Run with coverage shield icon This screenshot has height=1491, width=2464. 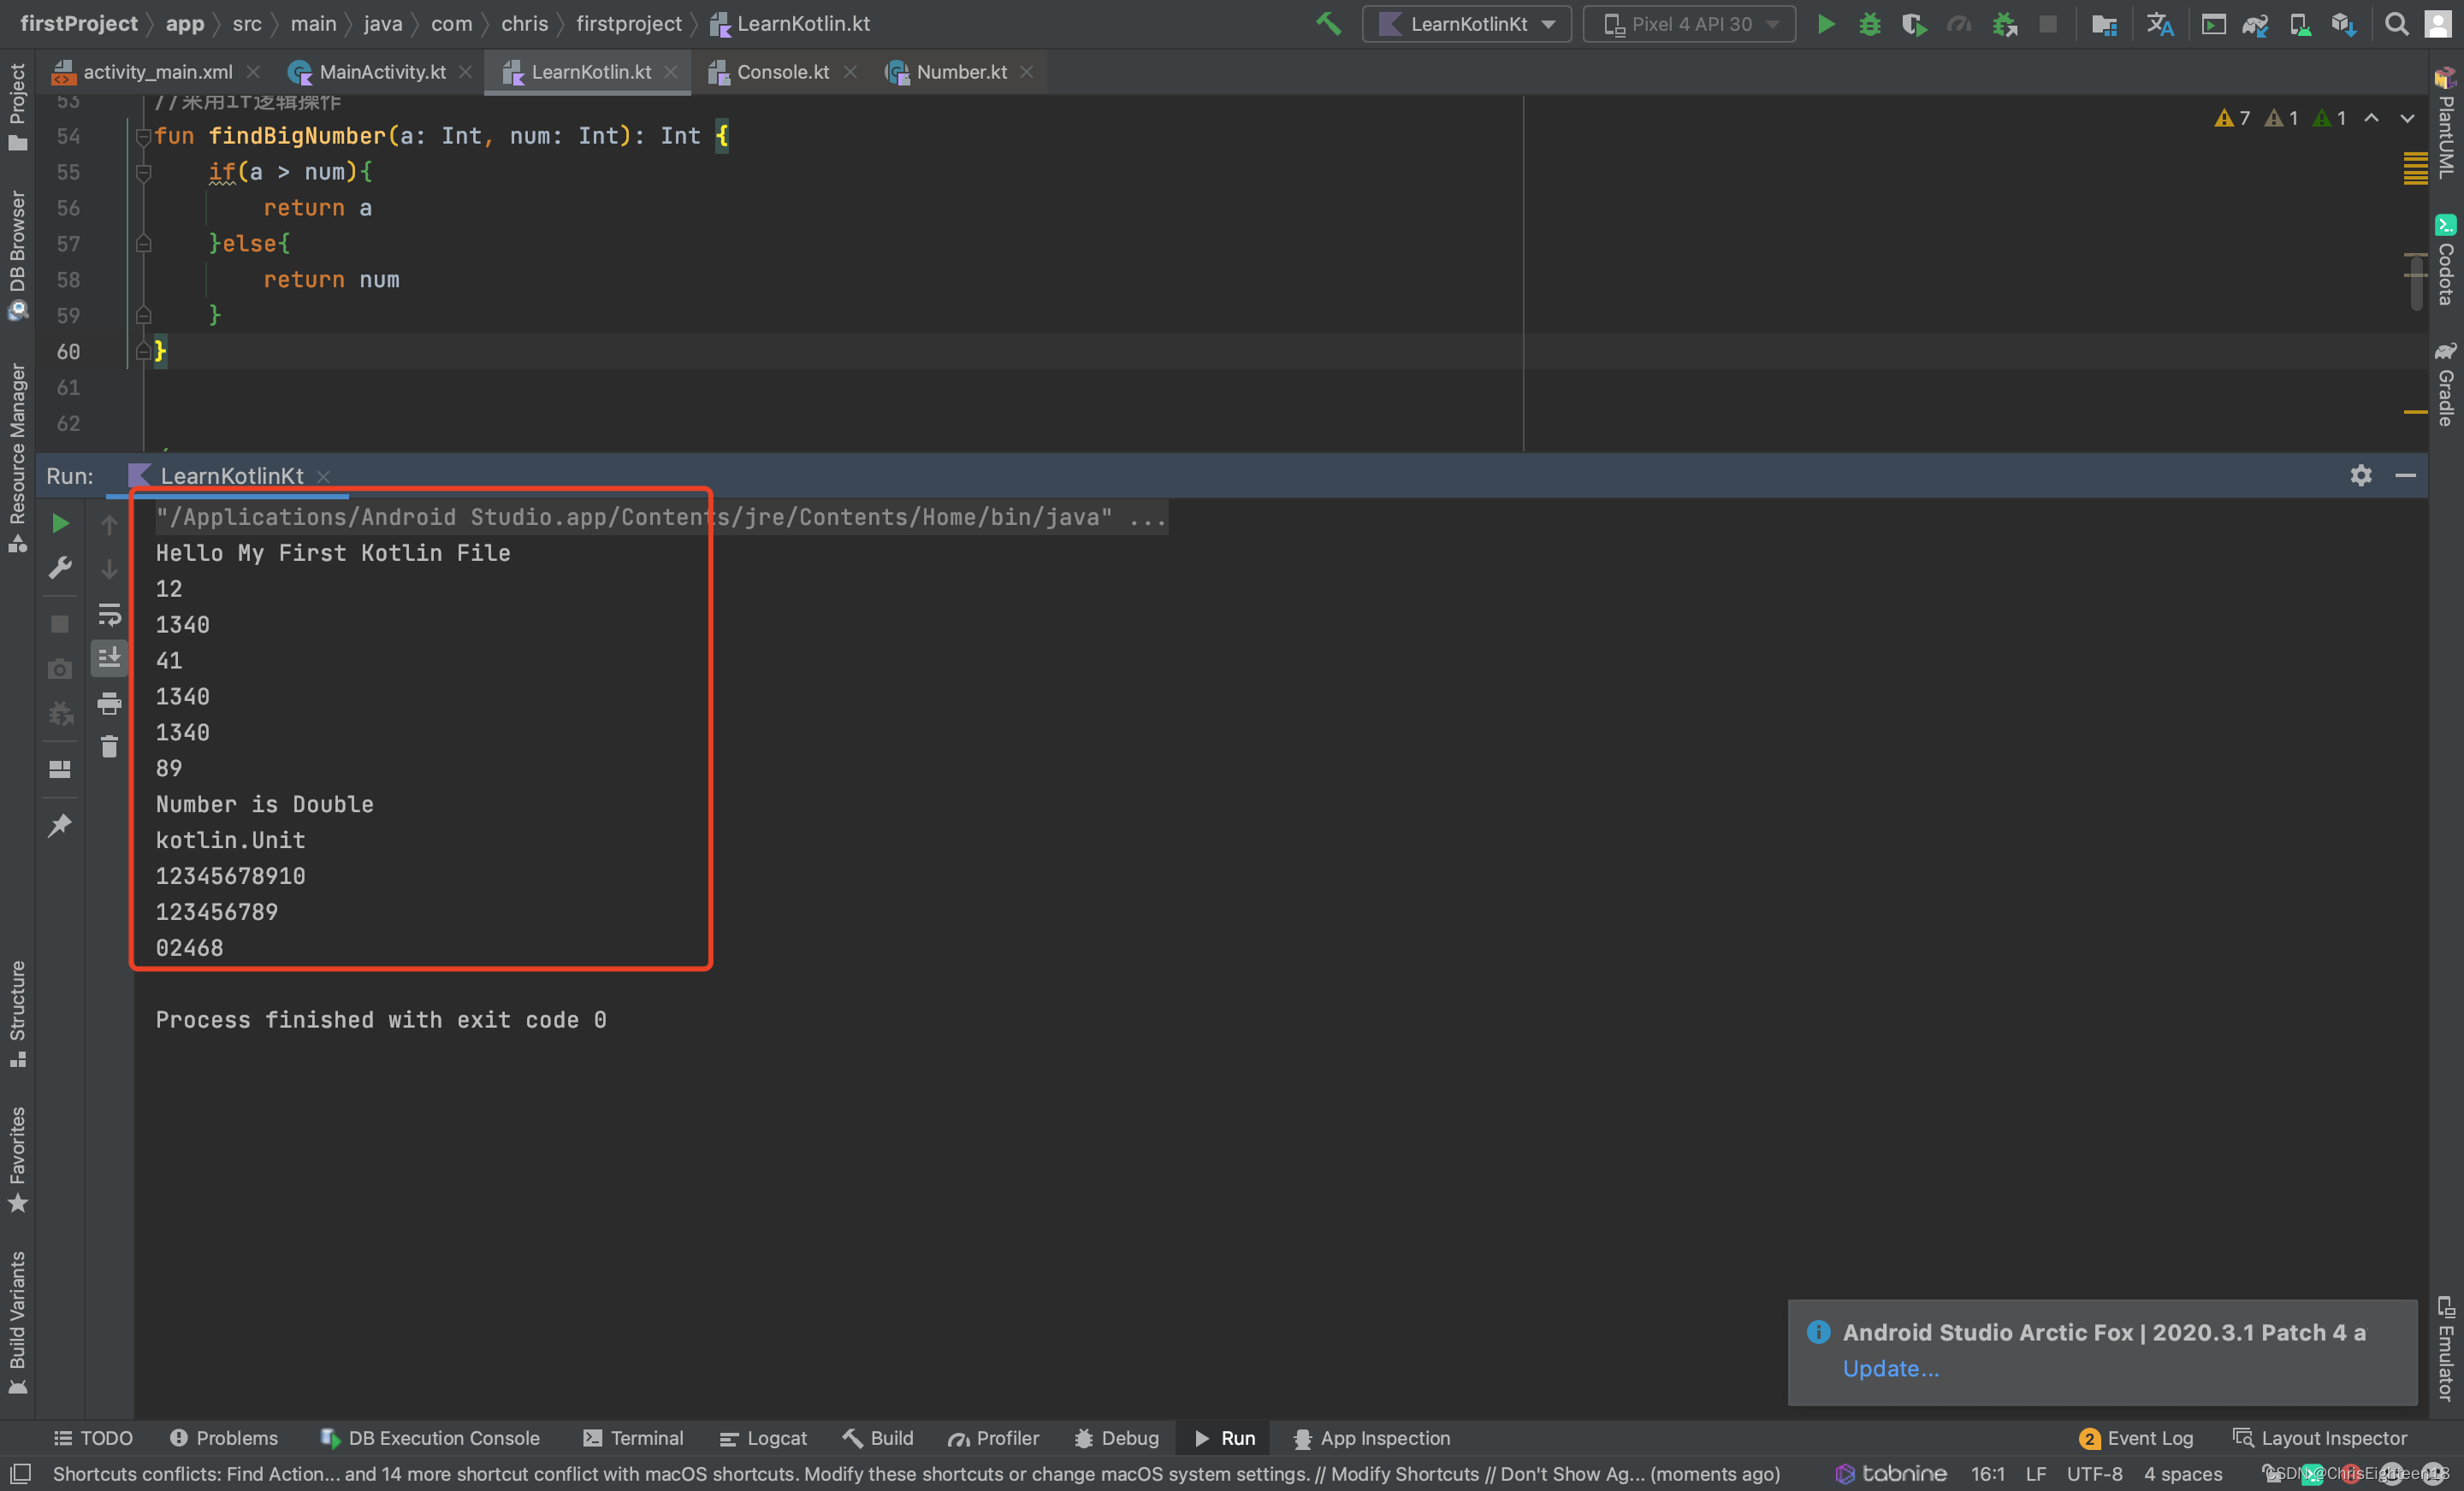click(x=1914, y=24)
